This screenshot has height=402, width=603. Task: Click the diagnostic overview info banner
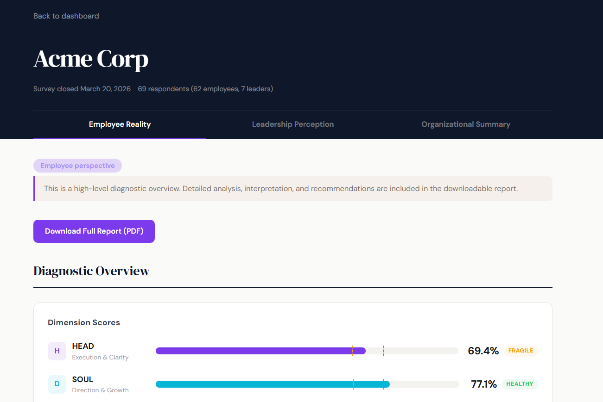292,189
